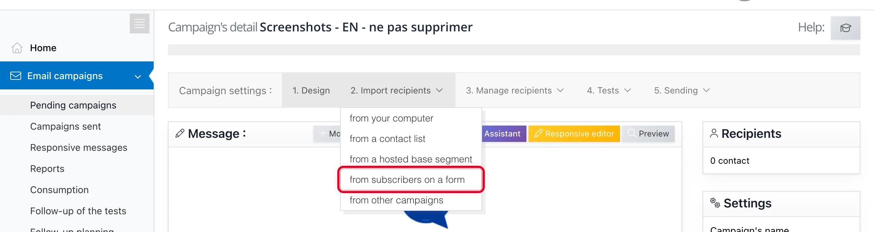Open the sidebar hamburger menu

coord(139,24)
